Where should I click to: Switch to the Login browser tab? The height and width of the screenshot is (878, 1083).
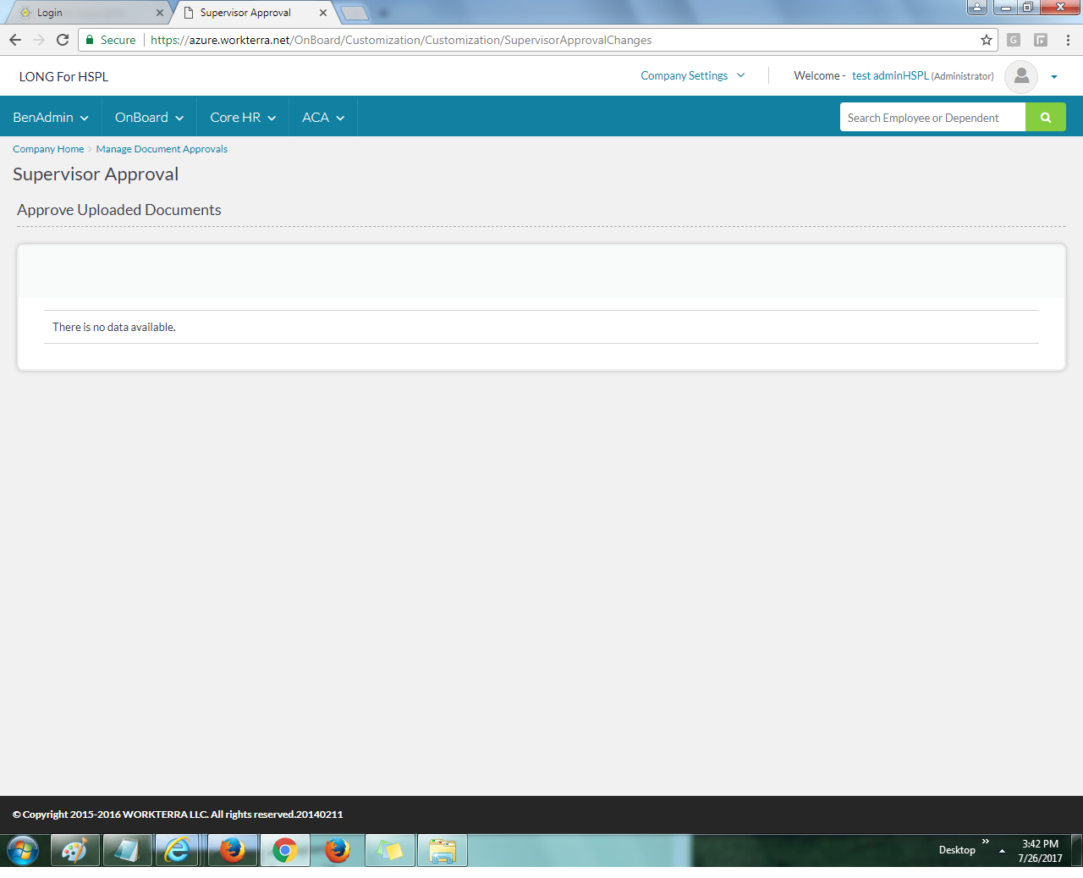tap(85, 13)
